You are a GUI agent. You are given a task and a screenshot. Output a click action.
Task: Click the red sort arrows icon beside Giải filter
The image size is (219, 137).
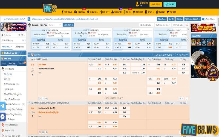[x=187, y=25]
